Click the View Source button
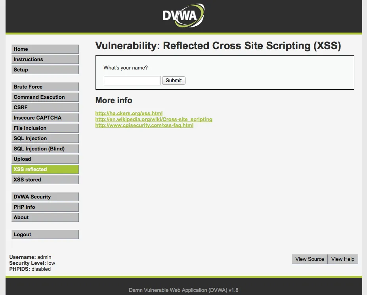Viewport: 367px width, 295px height. (309, 259)
